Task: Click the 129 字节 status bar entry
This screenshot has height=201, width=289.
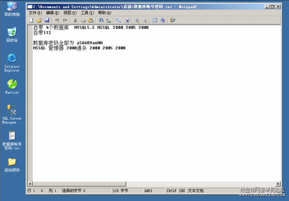Action: tap(127, 191)
